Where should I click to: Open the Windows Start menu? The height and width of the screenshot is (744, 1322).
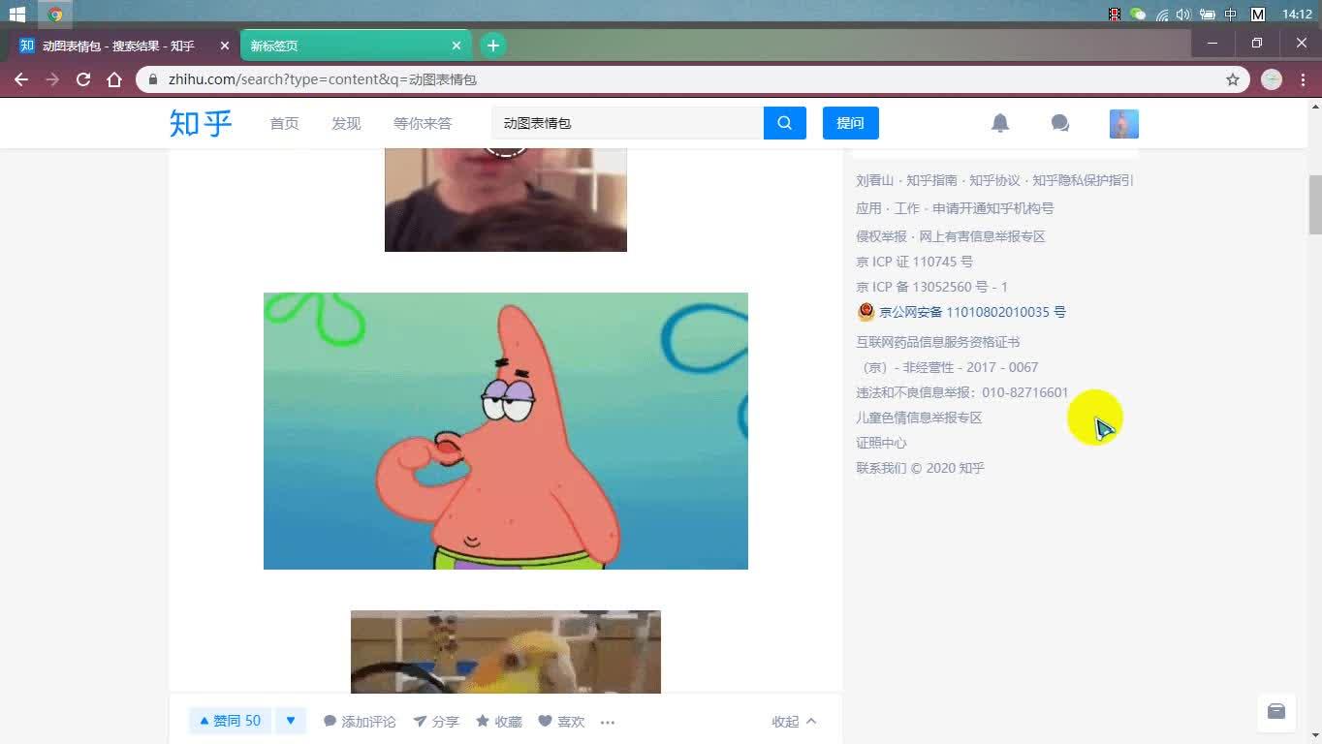pos(16,15)
